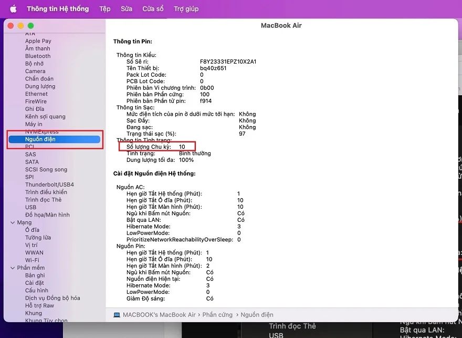Select Wi-Fi under the Mạng section
This screenshot has width=462, height=338.
tap(32, 260)
